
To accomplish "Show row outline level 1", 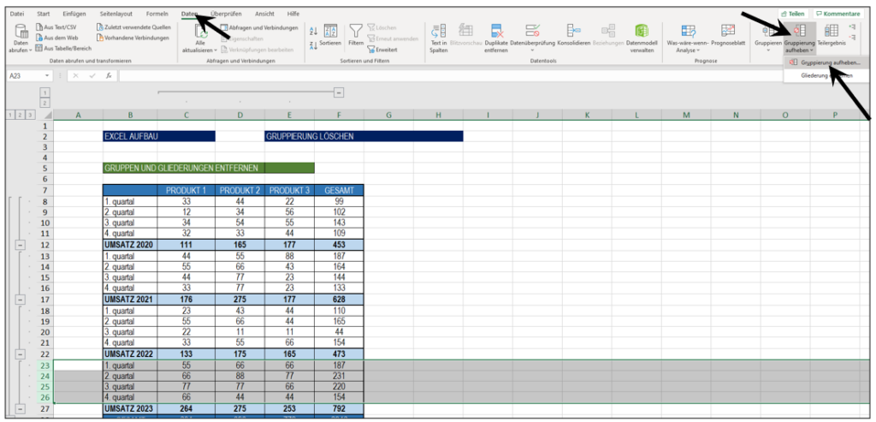I will tap(10, 116).
